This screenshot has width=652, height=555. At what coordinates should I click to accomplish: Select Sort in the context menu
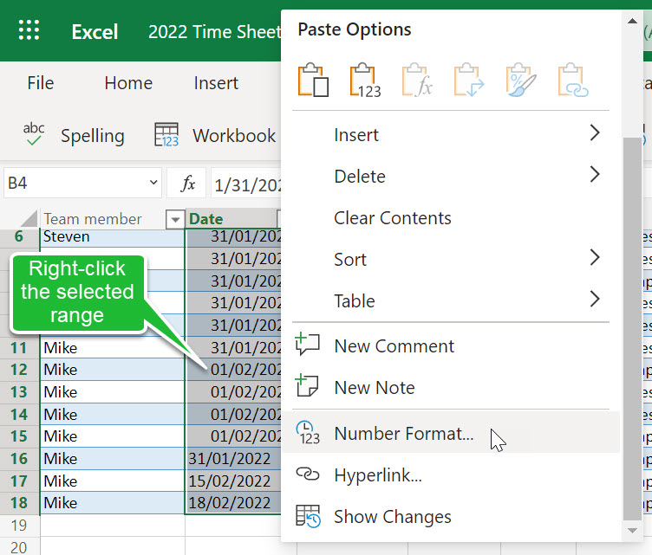(451, 260)
